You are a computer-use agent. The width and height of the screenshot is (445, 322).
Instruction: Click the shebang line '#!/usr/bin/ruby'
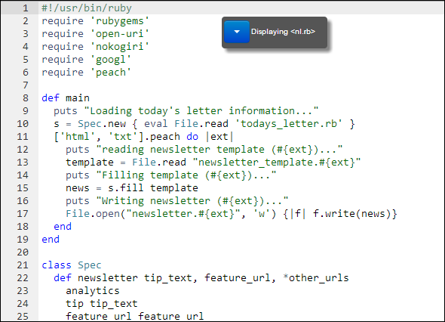click(87, 8)
